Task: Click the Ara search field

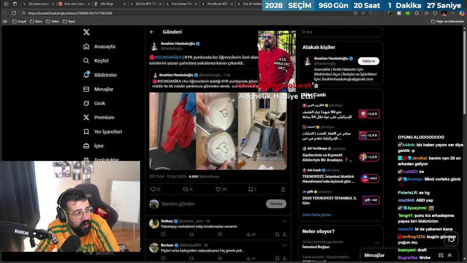Action: pos(341,32)
